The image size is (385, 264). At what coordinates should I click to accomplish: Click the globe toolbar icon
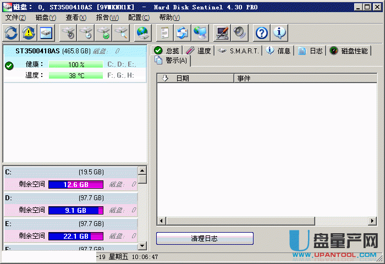coord(143,33)
